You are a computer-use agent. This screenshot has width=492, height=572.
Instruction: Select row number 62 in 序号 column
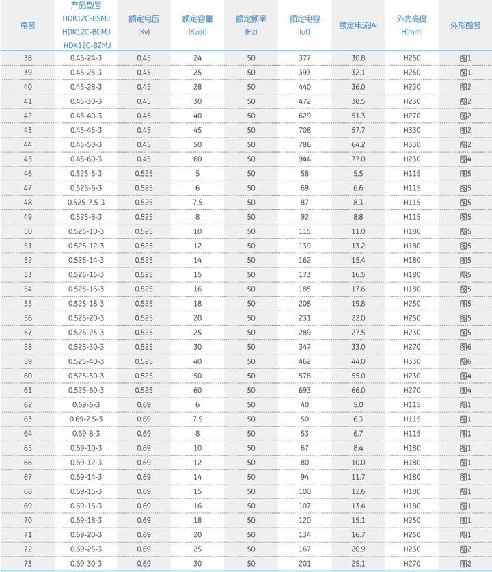[27, 405]
